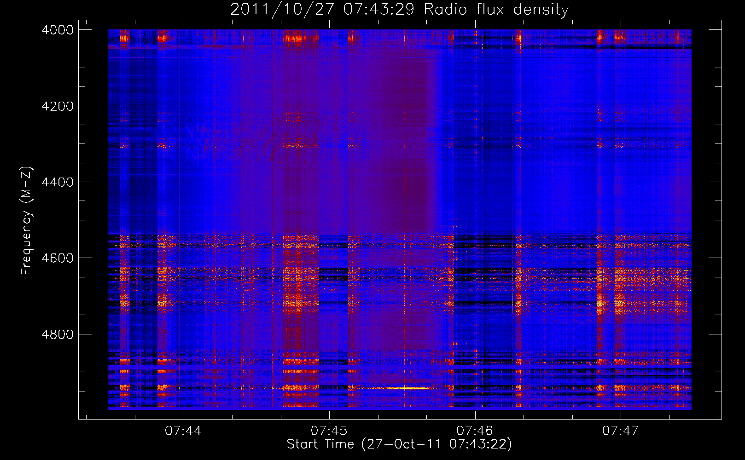Click the 07:46 time axis label
The width and height of the screenshot is (745, 460).
[475, 431]
